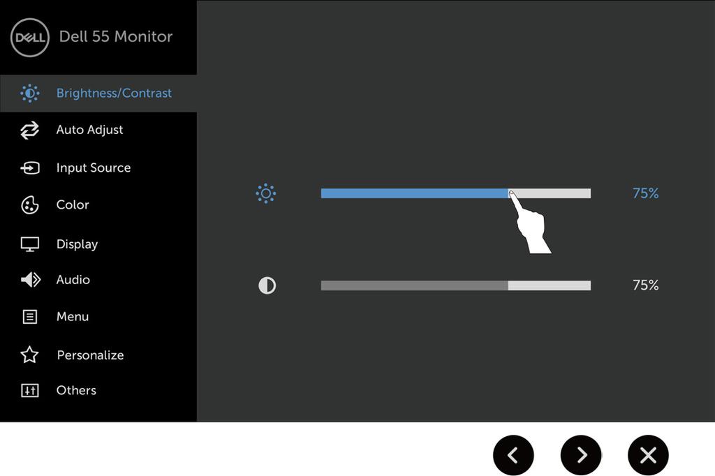715x476 pixels.
Task: Click the Color palette icon
Action: 29,205
